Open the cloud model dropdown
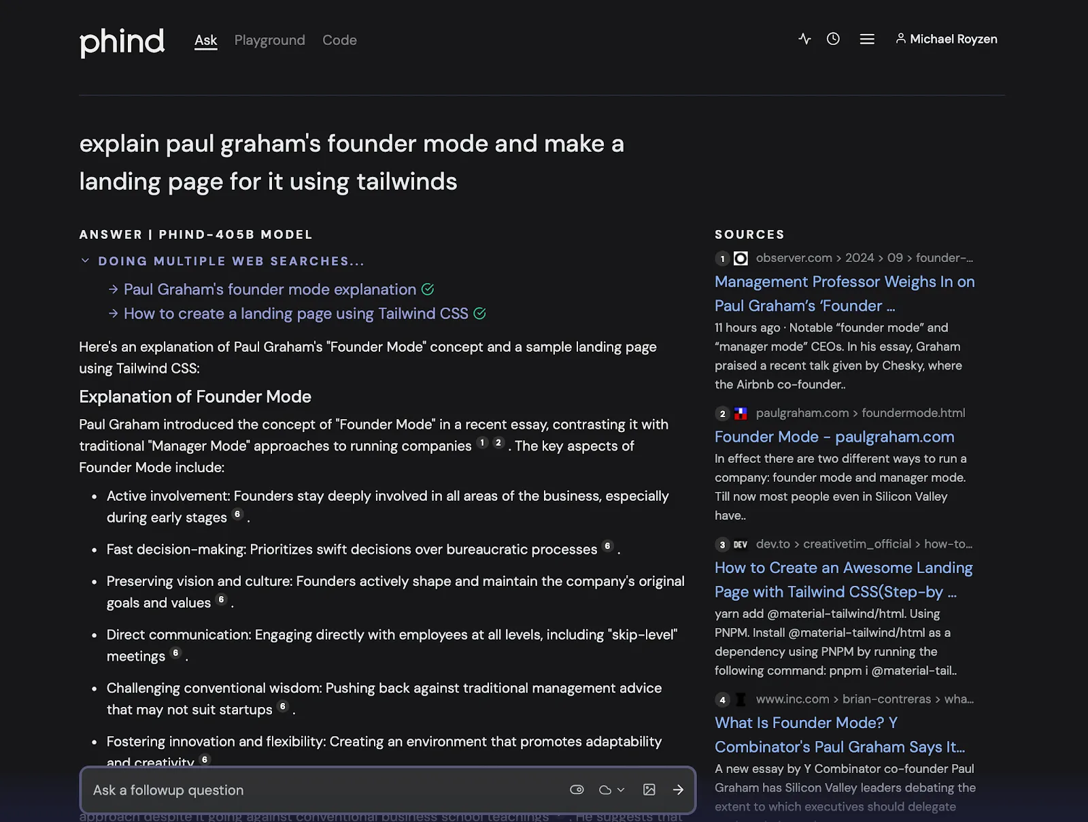The height and width of the screenshot is (822, 1088). (x=611, y=789)
